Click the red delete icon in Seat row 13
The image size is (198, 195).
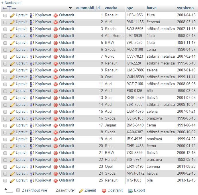point(56,98)
